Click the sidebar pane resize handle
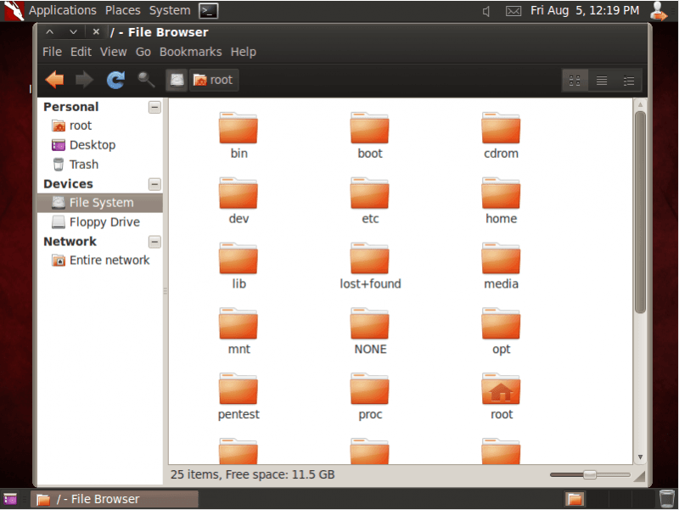The image size is (679, 510). [165, 291]
